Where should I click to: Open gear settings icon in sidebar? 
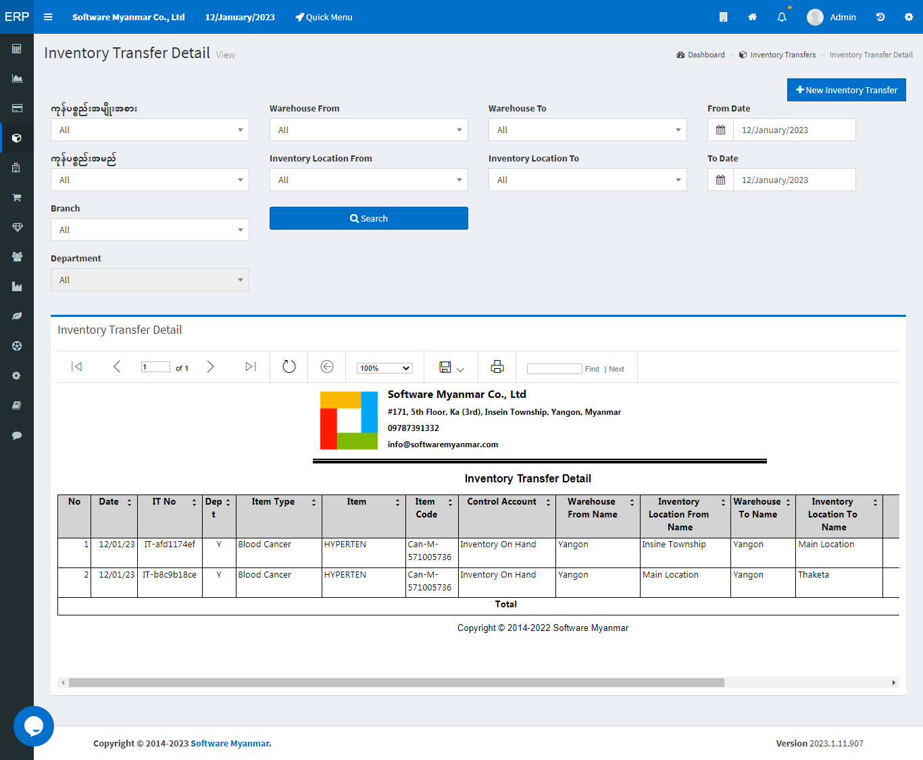[17, 376]
